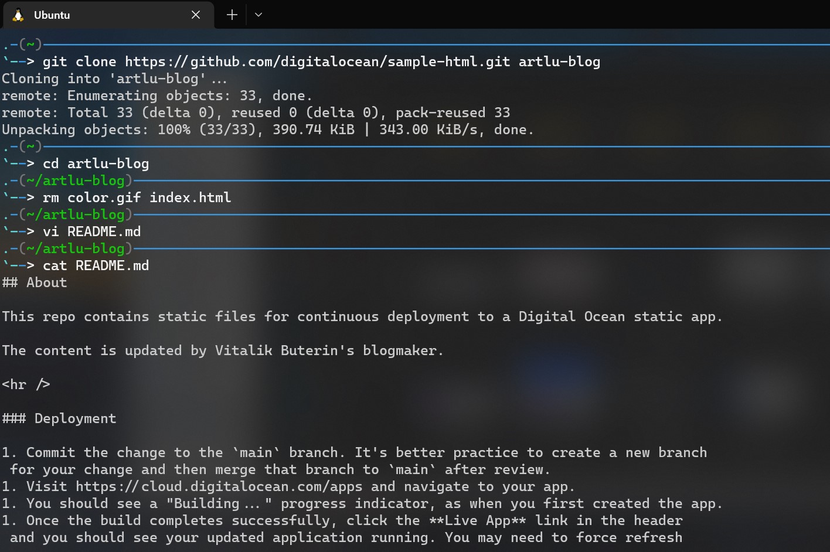Click the Ubuntu tab title text
The image size is (830, 552).
(x=52, y=15)
